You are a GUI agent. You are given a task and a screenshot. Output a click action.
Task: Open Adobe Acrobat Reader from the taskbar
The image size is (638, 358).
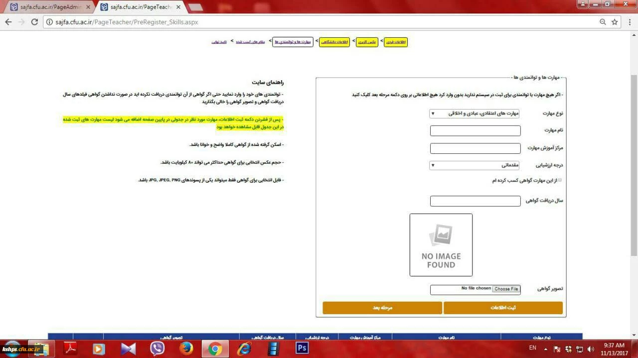(x=70, y=349)
